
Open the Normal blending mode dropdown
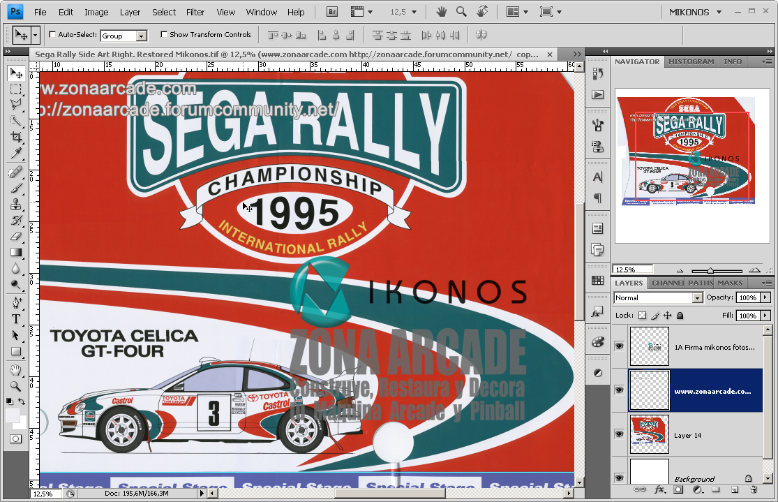698,298
